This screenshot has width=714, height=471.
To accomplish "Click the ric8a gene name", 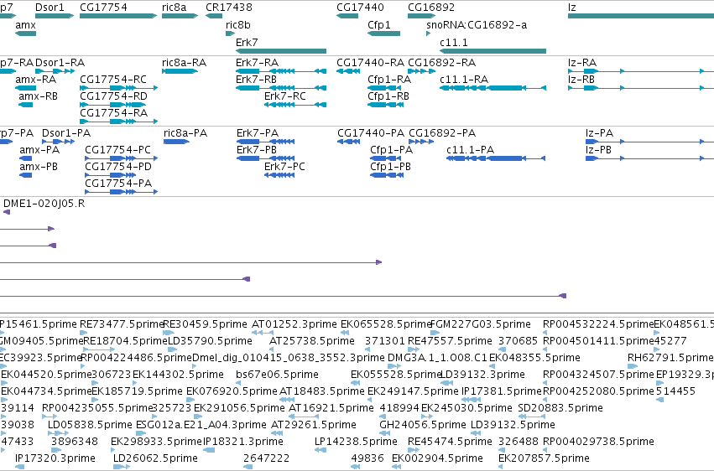I will (174, 8).
